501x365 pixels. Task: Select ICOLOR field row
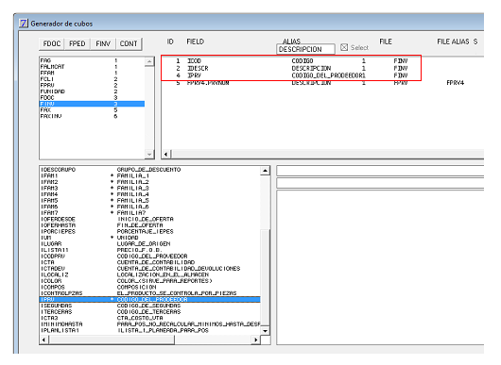(150, 281)
